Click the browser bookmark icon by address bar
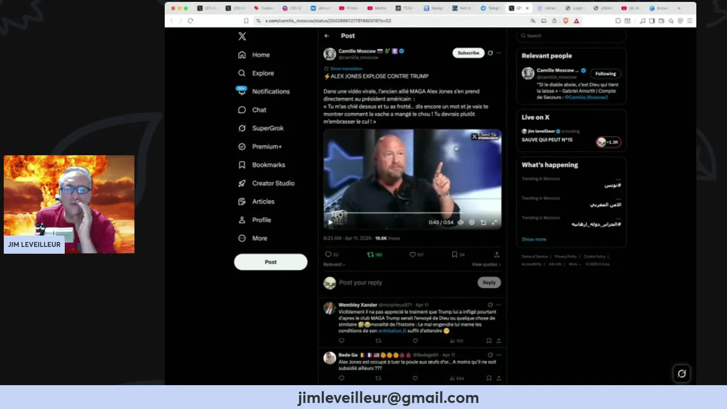 click(x=245, y=20)
